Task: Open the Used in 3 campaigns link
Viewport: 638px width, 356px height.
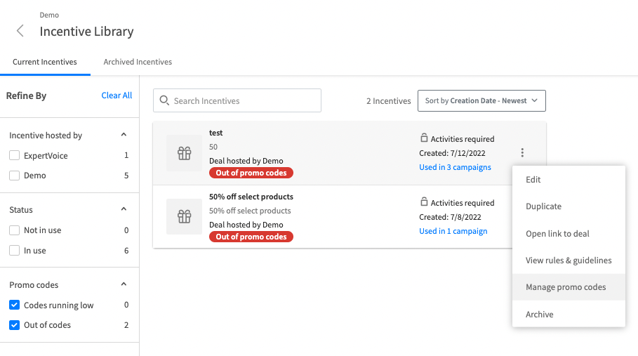Action: [x=455, y=167]
